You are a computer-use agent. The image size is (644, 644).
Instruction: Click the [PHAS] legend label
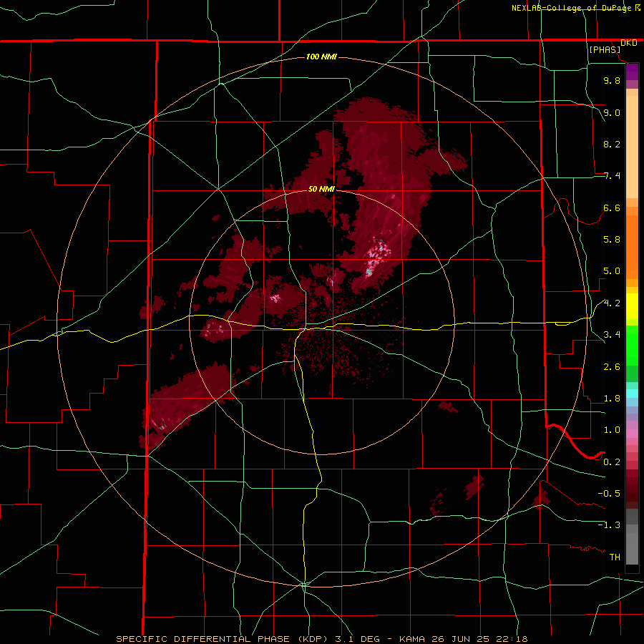click(605, 49)
